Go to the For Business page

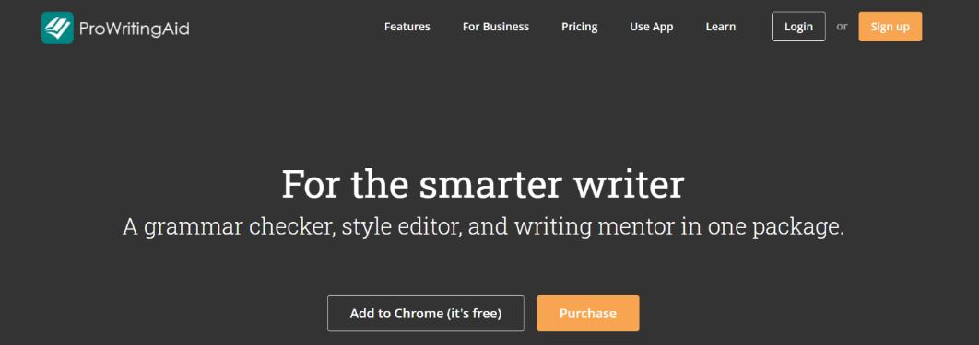point(496,27)
